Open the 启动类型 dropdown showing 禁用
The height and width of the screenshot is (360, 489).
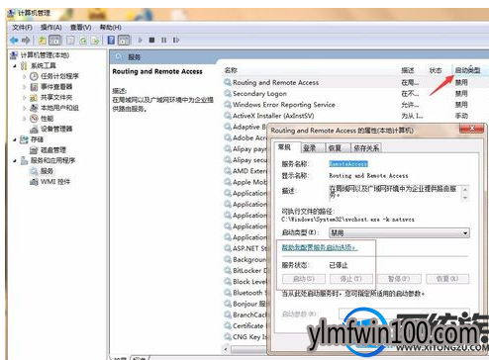(x=399, y=233)
